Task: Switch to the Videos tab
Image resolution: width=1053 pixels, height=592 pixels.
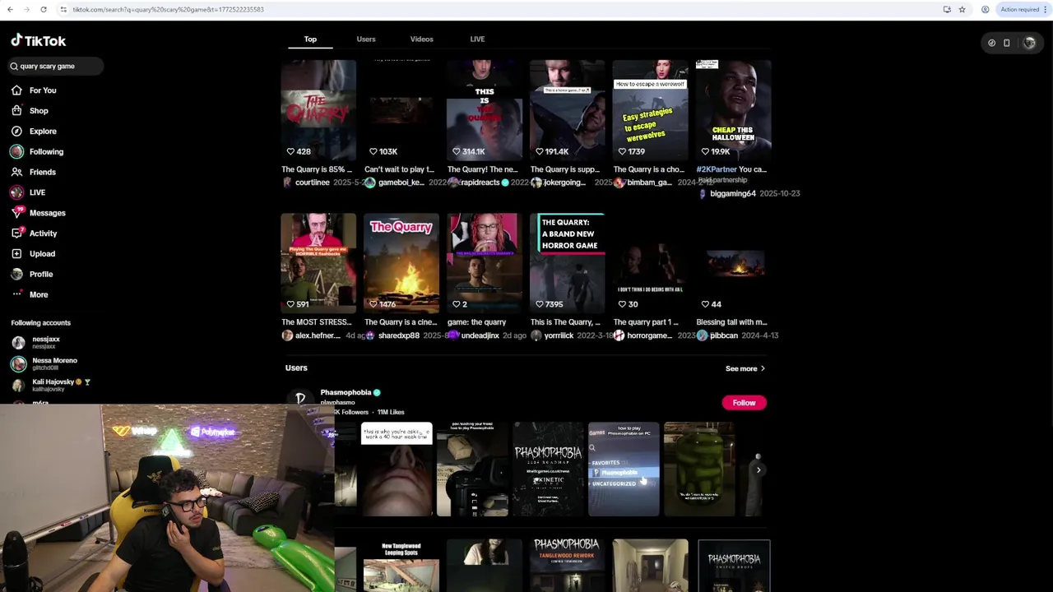Action: click(x=421, y=39)
